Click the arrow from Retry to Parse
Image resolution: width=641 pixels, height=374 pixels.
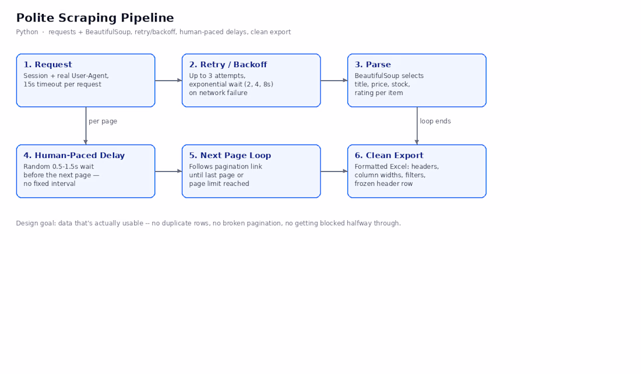point(334,80)
